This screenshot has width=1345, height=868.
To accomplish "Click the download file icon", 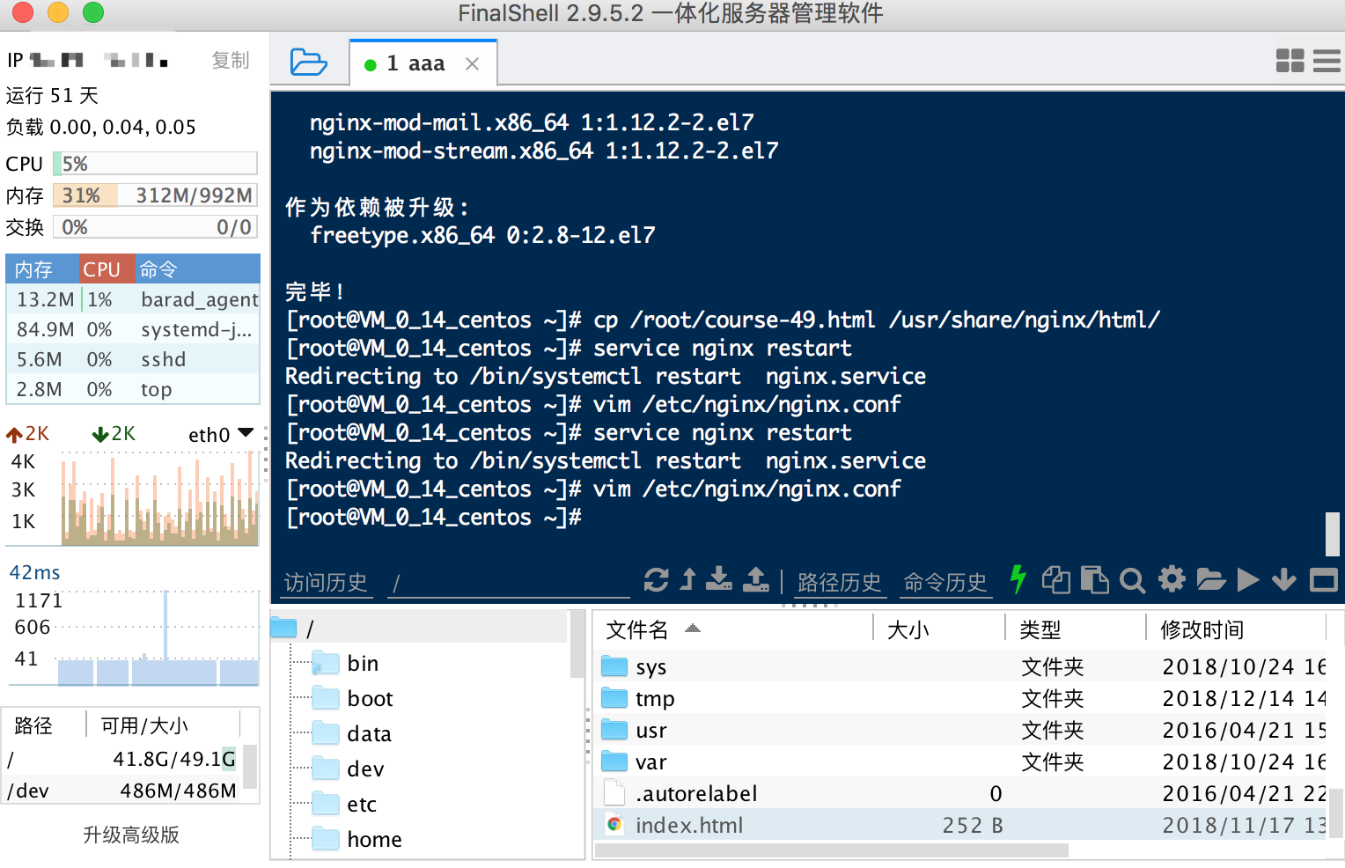I will tap(719, 578).
